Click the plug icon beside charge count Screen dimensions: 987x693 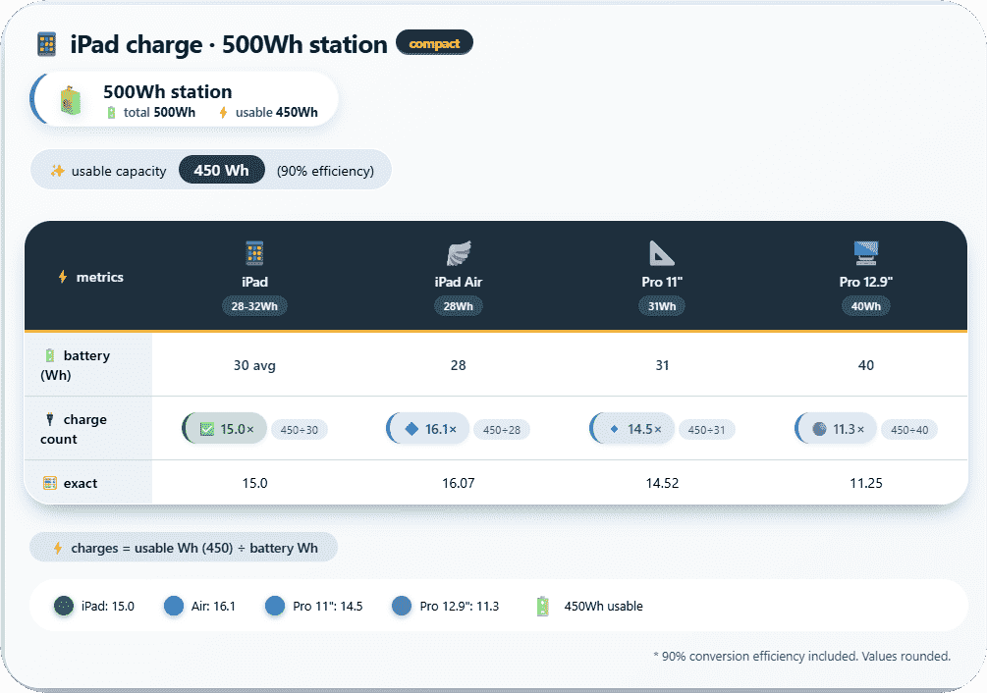pyautogui.click(x=49, y=420)
